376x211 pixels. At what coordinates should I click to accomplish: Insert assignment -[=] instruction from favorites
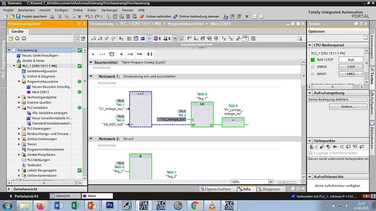tap(149, 54)
